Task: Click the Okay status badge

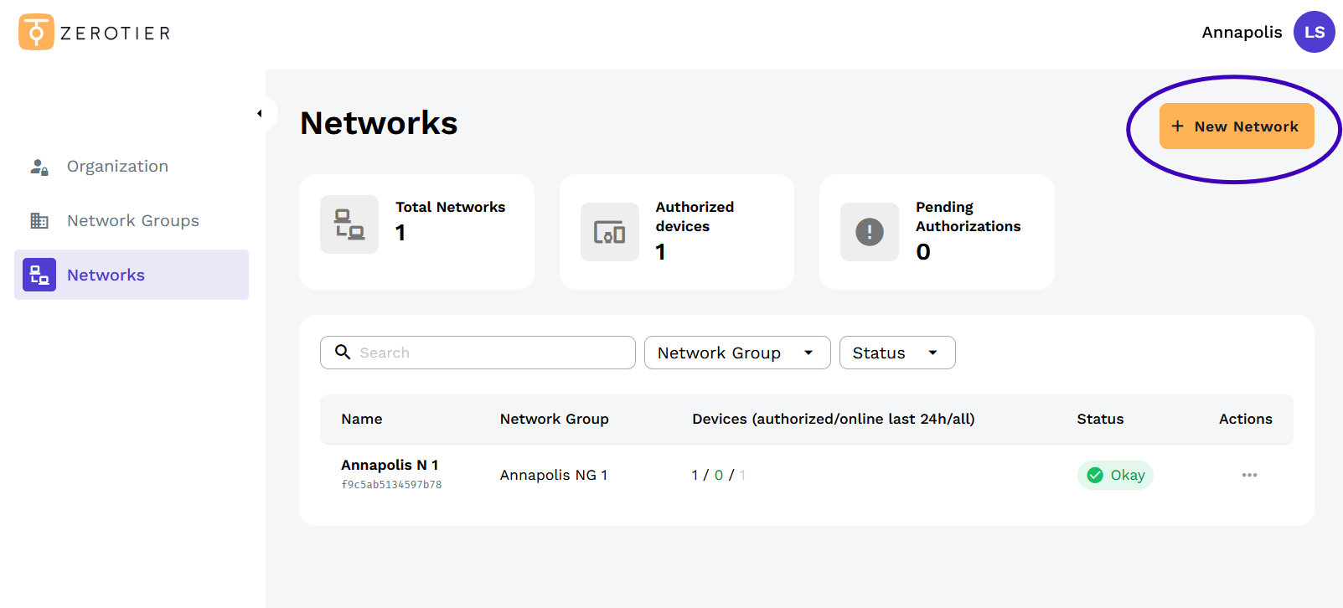Action: 1115,475
